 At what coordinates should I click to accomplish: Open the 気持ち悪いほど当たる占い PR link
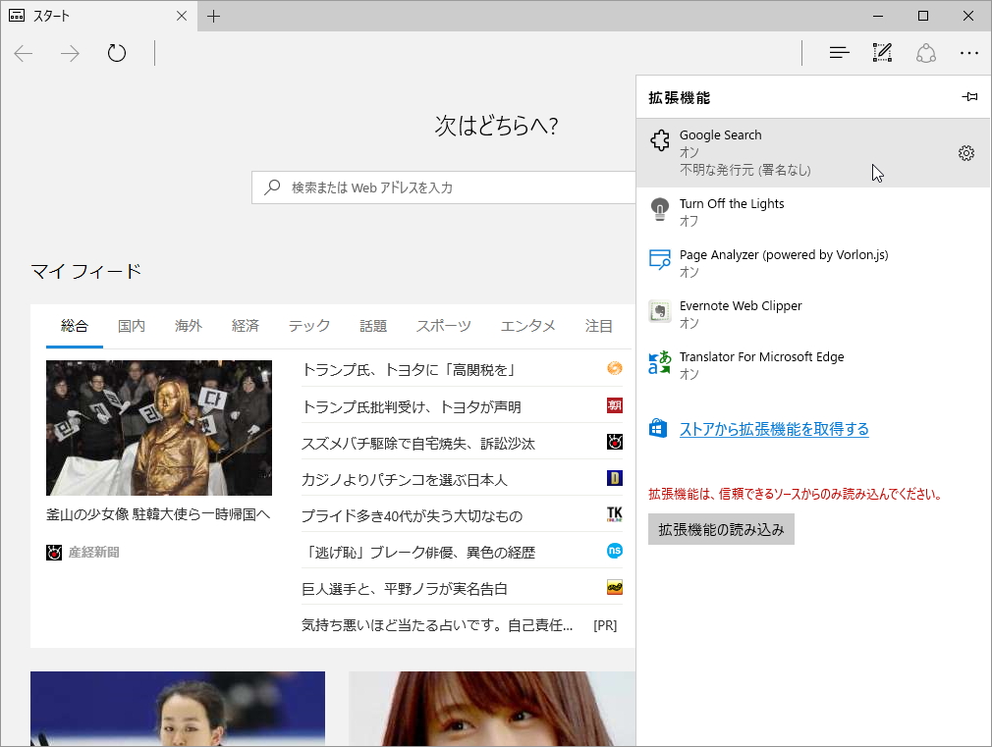(437, 625)
